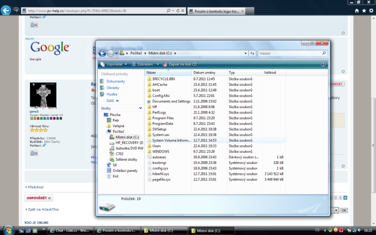Click the Hudba favorite icon
376x235 pixels.
point(102,94)
